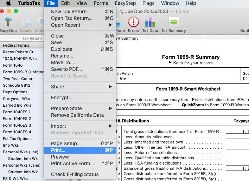Image resolution: width=249 pixels, height=181 pixels.
Task: Click the document icon beside Joe Doe 20.tax2020
Action: (121, 12)
